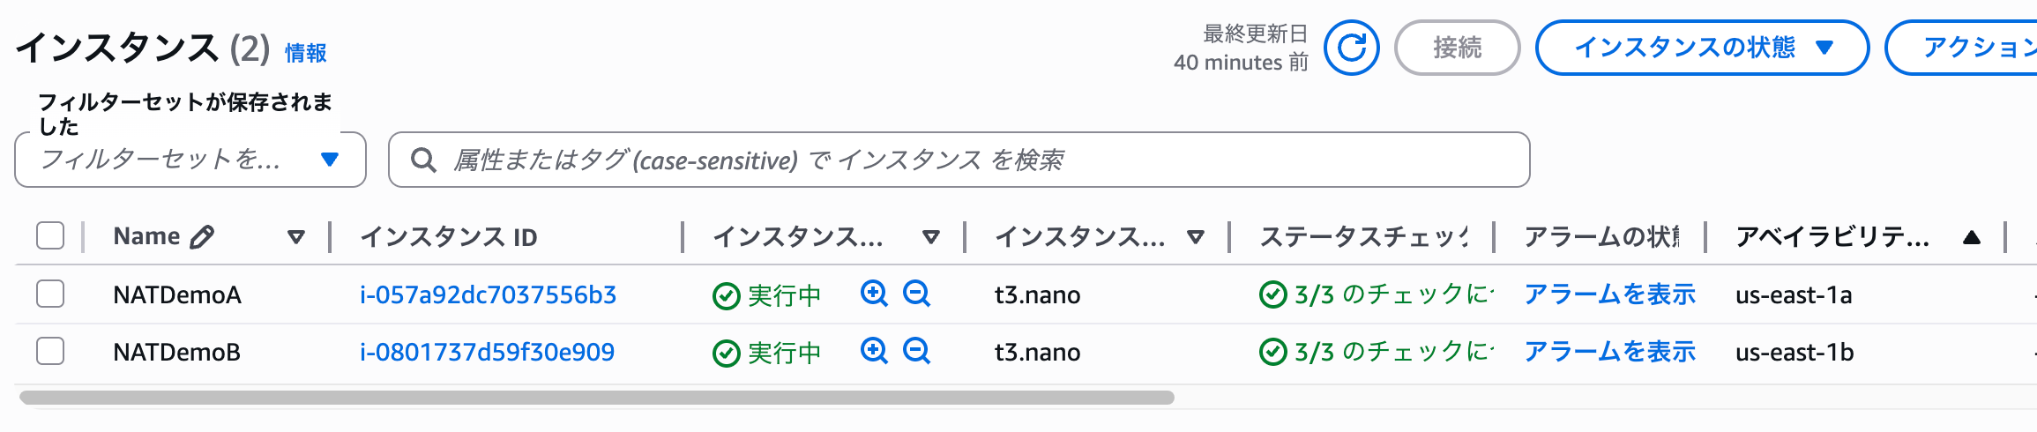2037x432 pixels.
Task: Click zoom-in filter icon for NATDemoA
Action: pos(874,294)
